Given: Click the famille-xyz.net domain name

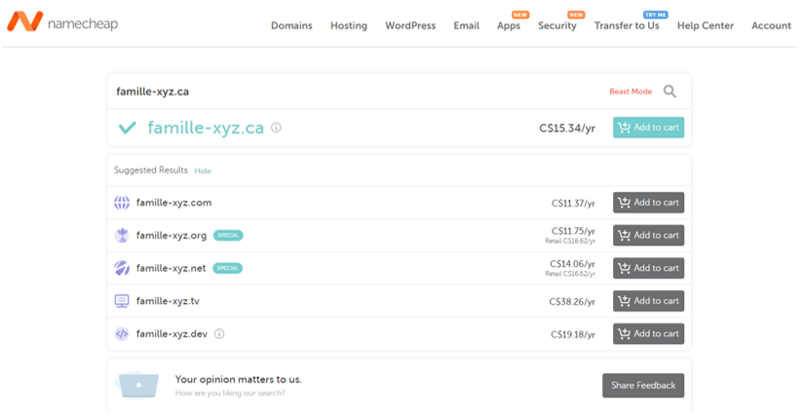Looking at the screenshot, I should pos(172,268).
